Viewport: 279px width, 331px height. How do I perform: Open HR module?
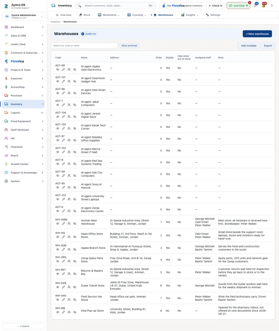click(x=24, y=138)
